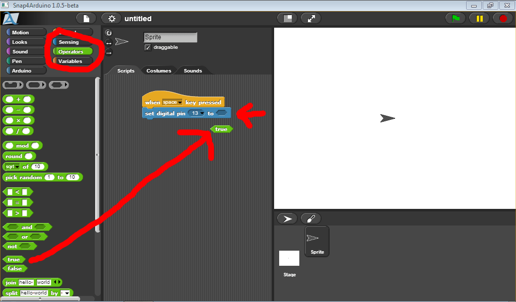The width and height of the screenshot is (516, 302).
Task: Switch to the Costumes tab
Action: coord(159,70)
